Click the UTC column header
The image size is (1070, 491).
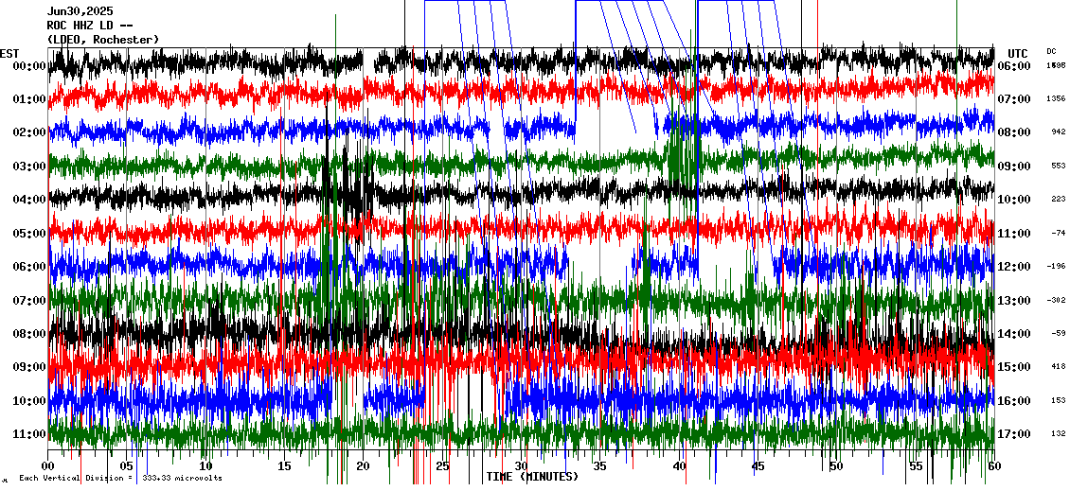pyautogui.click(x=1018, y=53)
